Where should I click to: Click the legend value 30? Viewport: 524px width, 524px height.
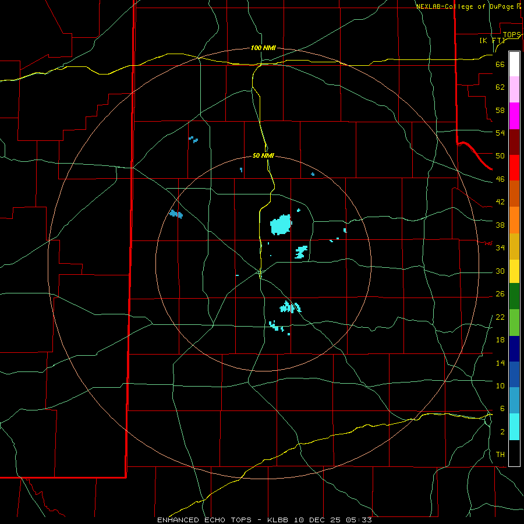tap(500, 271)
